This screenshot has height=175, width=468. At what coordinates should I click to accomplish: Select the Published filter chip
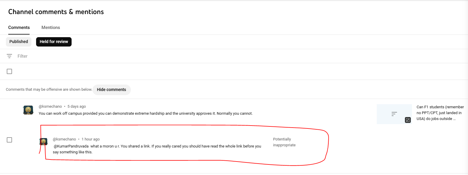(x=19, y=42)
